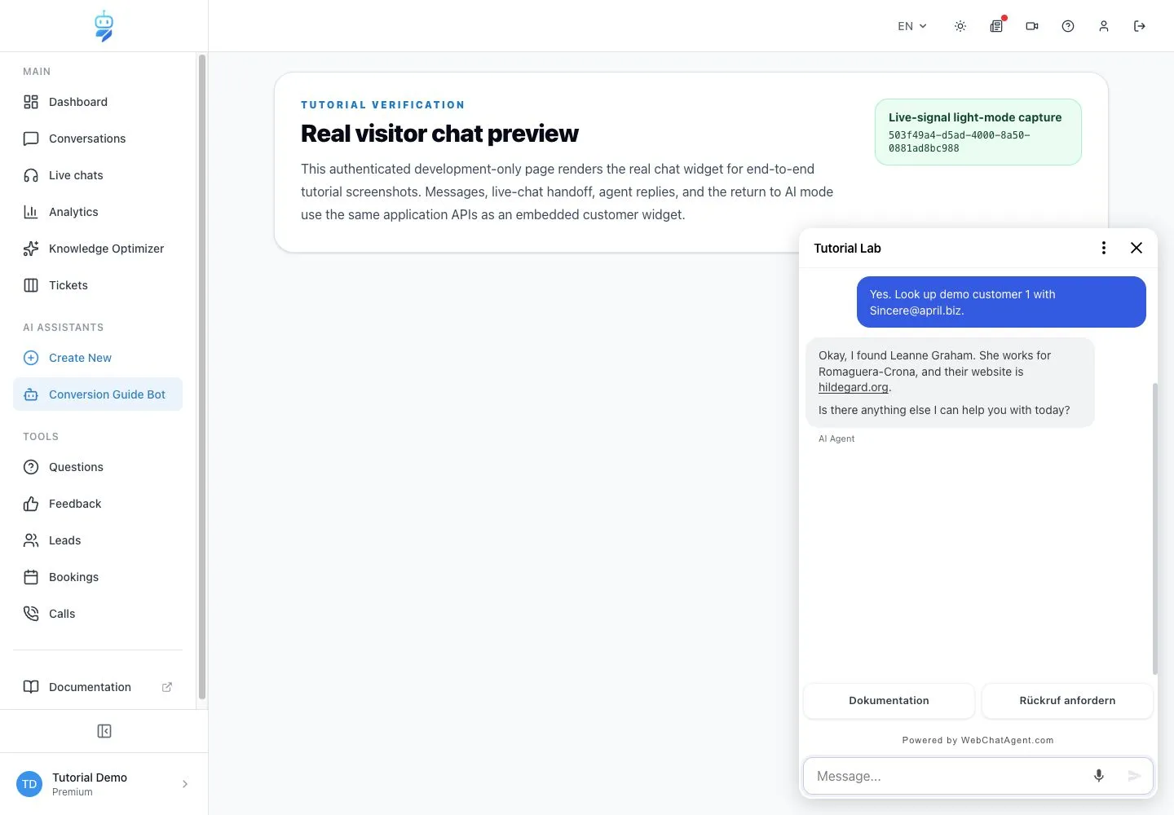Click the plus circle icon beside Create New

31,358
